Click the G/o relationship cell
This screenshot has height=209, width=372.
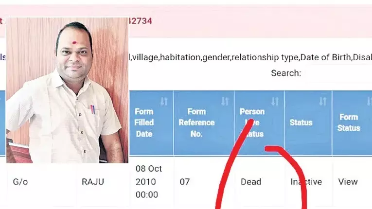click(x=20, y=182)
